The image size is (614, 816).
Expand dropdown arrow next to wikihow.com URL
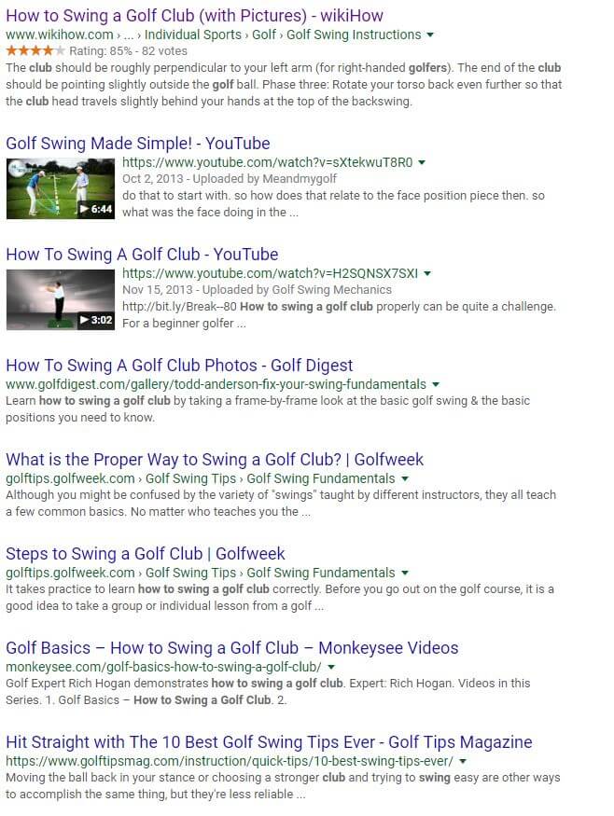(x=430, y=35)
